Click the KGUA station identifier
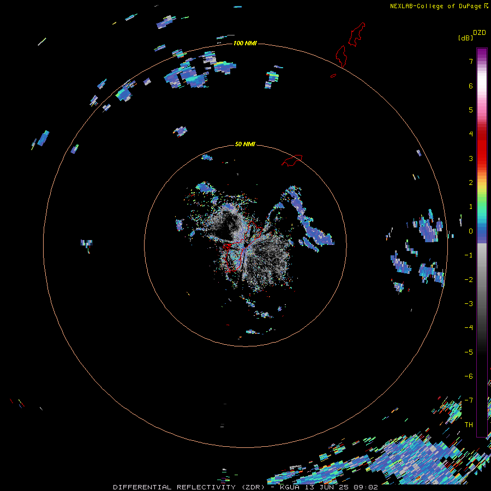 click(290, 487)
